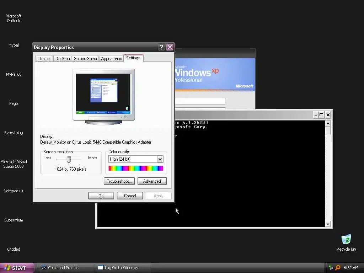
Task: Select the Supermium desktop shortcut
Action: [x=14, y=220]
